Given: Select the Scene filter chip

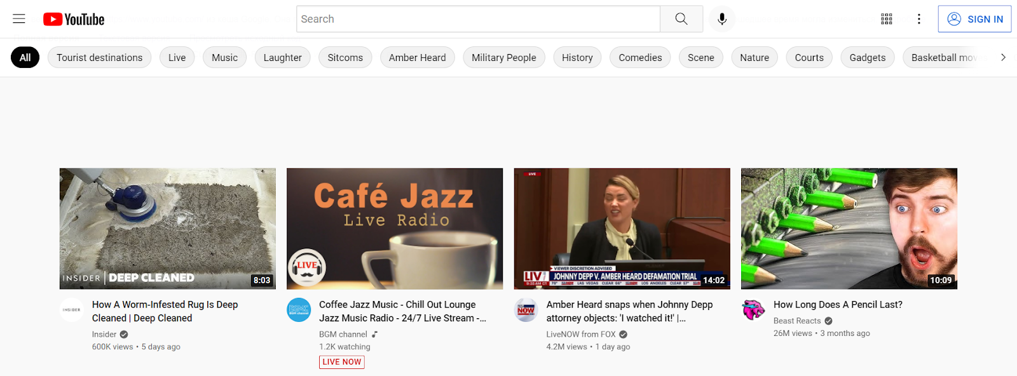Looking at the screenshot, I should 700,57.
